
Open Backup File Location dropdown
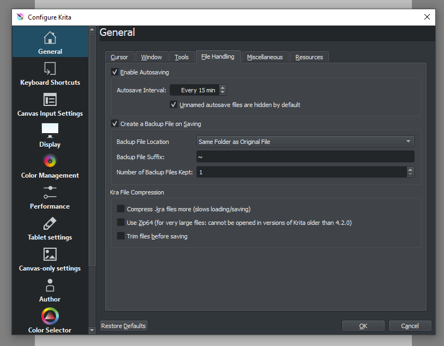pyautogui.click(x=305, y=141)
